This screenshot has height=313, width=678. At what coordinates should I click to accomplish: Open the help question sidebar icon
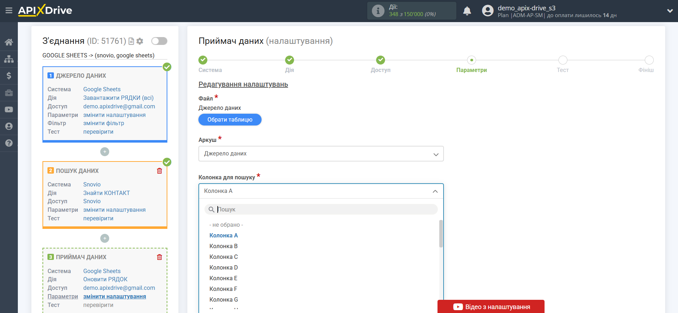click(9, 143)
